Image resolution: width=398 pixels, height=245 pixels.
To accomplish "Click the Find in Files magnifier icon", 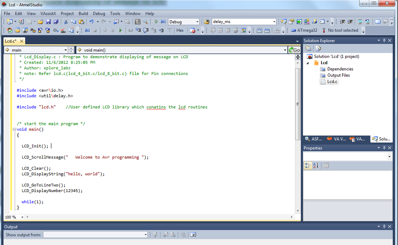I will tap(145, 22).
